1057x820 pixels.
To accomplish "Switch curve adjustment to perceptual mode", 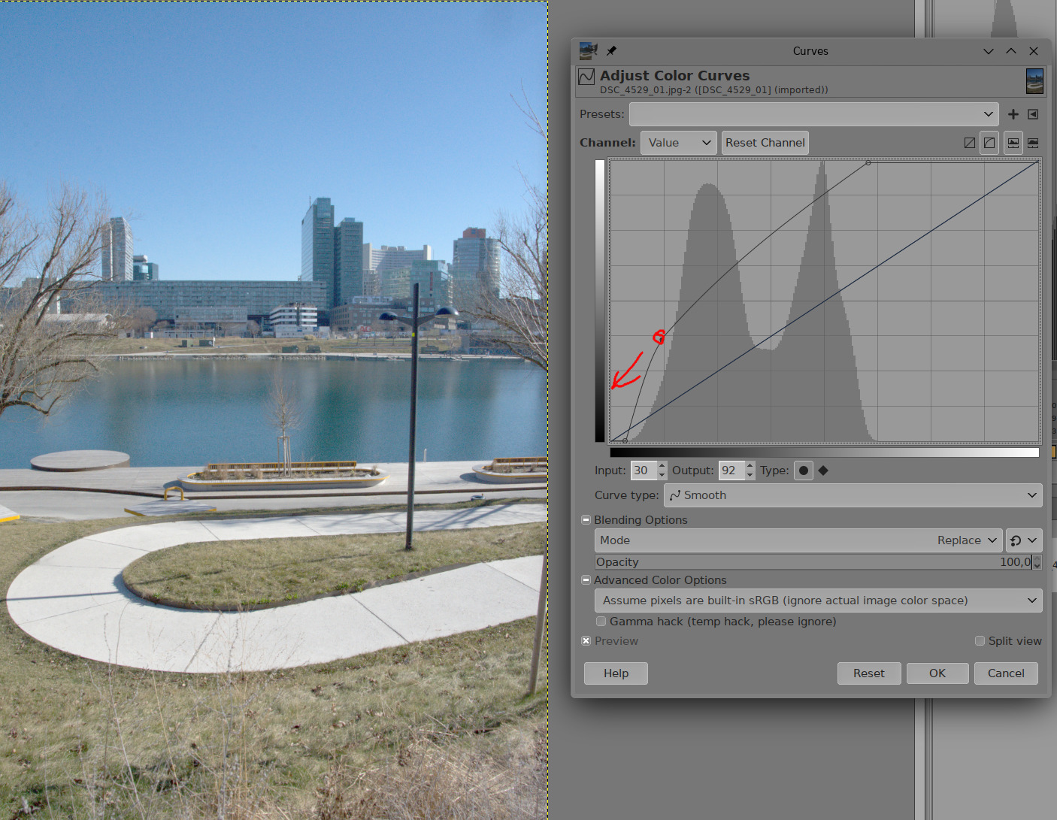I will pos(989,143).
